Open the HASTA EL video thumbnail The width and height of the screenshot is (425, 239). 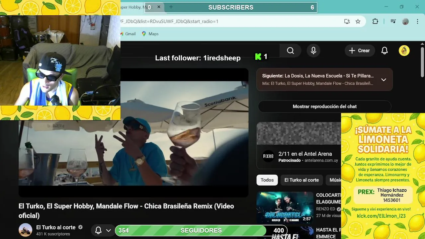pos(285,233)
